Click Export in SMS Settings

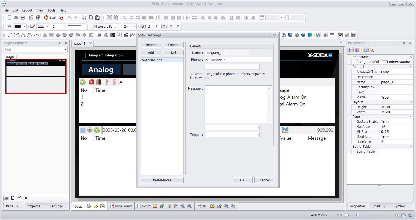click(173, 45)
